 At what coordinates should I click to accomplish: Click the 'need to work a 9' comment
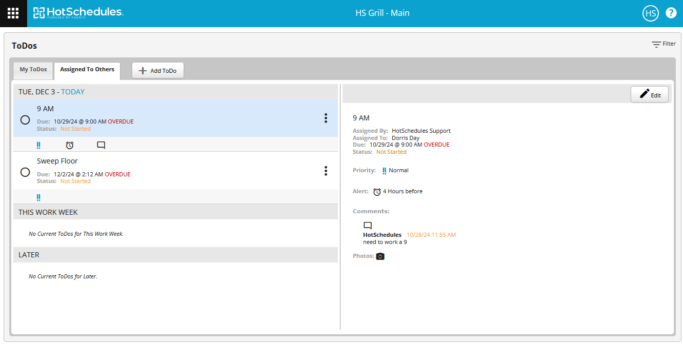coord(385,242)
